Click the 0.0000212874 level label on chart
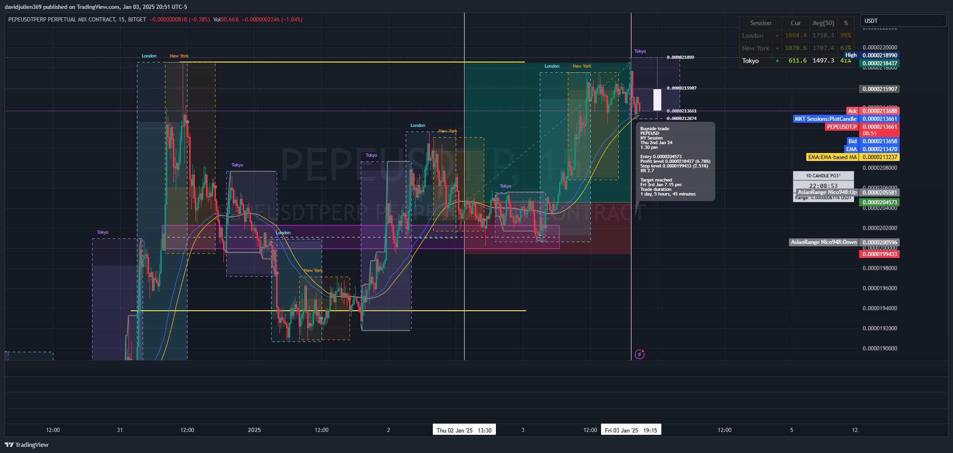 (x=681, y=118)
